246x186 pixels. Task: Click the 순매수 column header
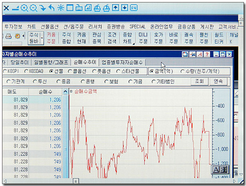[46, 92]
